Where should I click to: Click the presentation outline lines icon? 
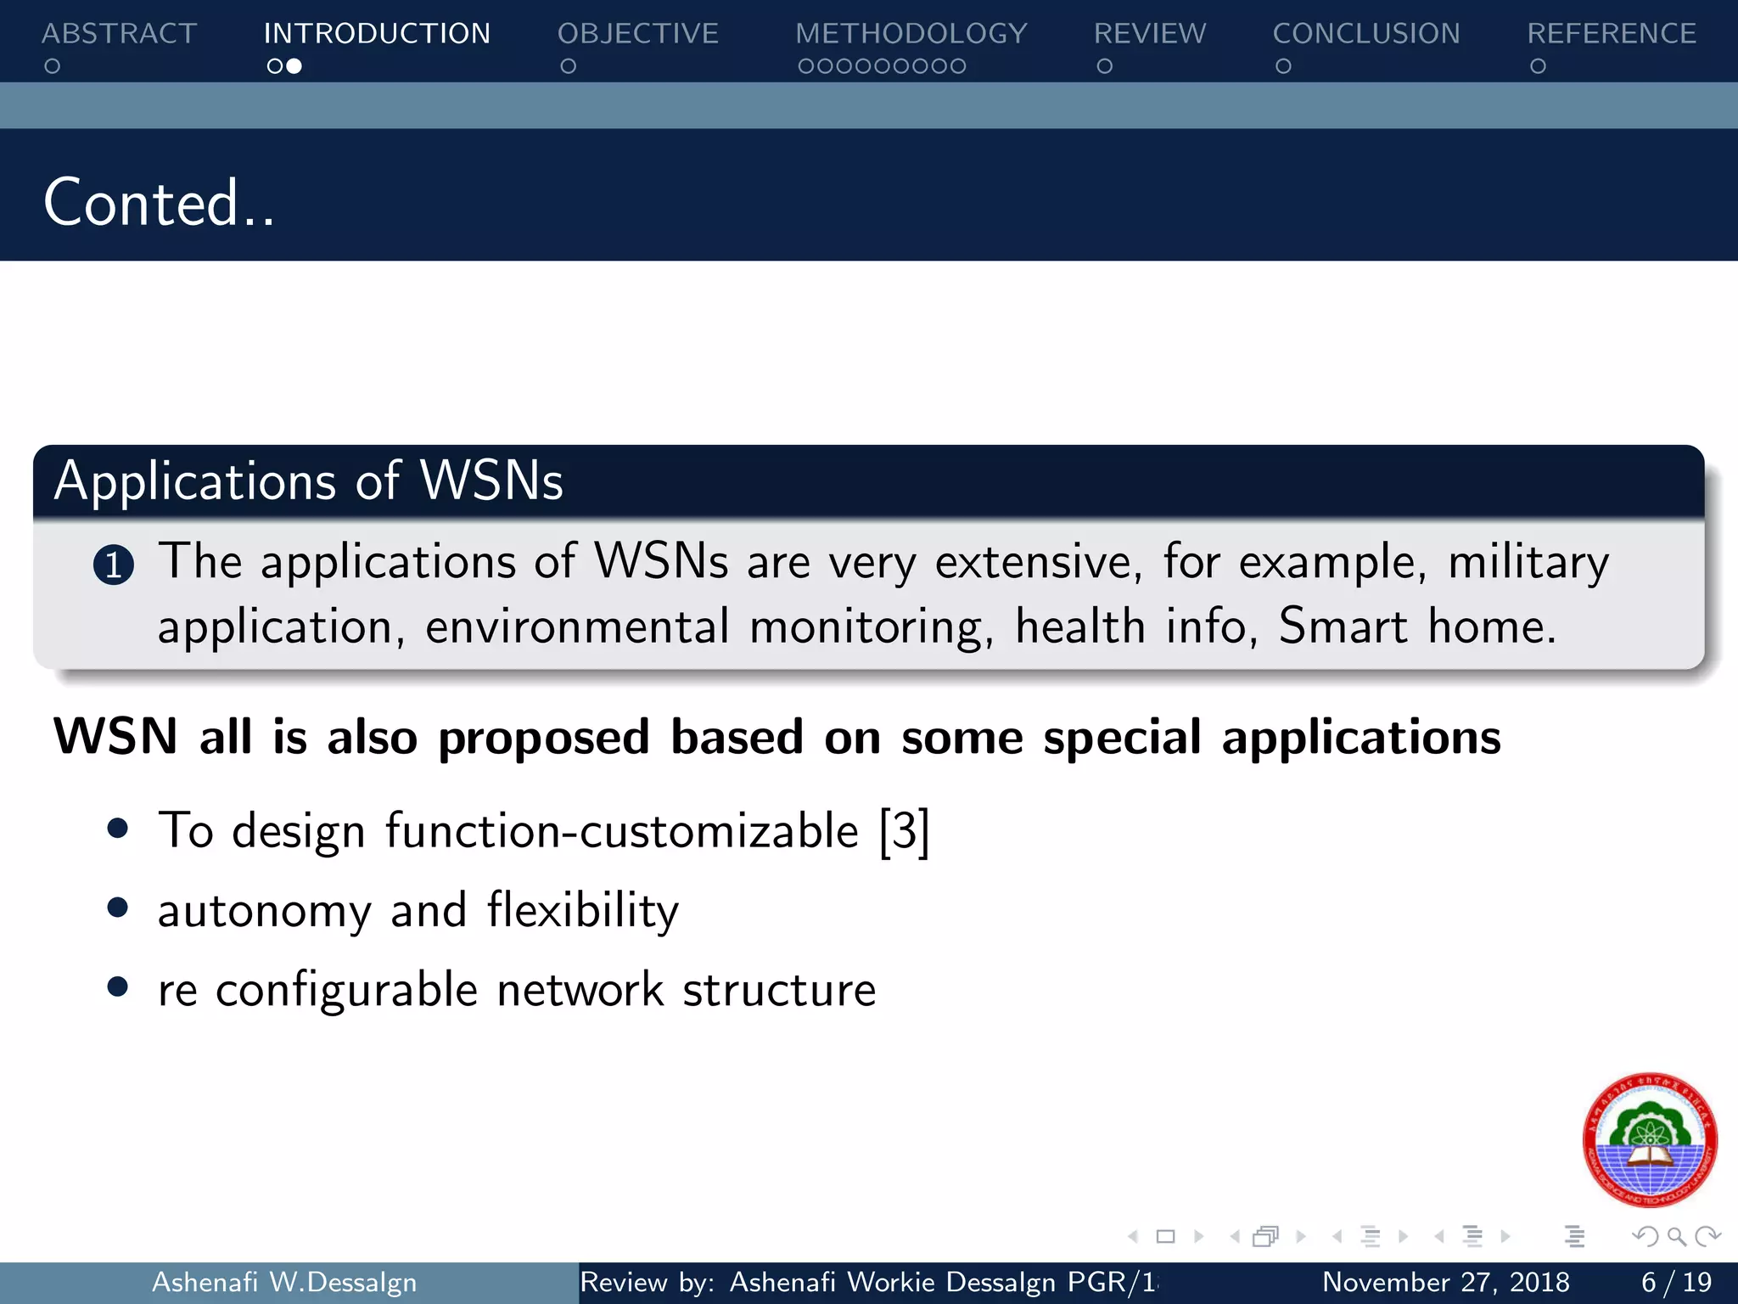click(1574, 1237)
